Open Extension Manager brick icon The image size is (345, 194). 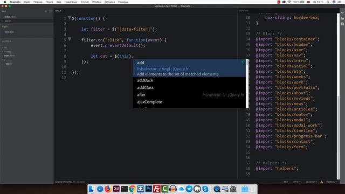pyautogui.click(x=342, y=18)
